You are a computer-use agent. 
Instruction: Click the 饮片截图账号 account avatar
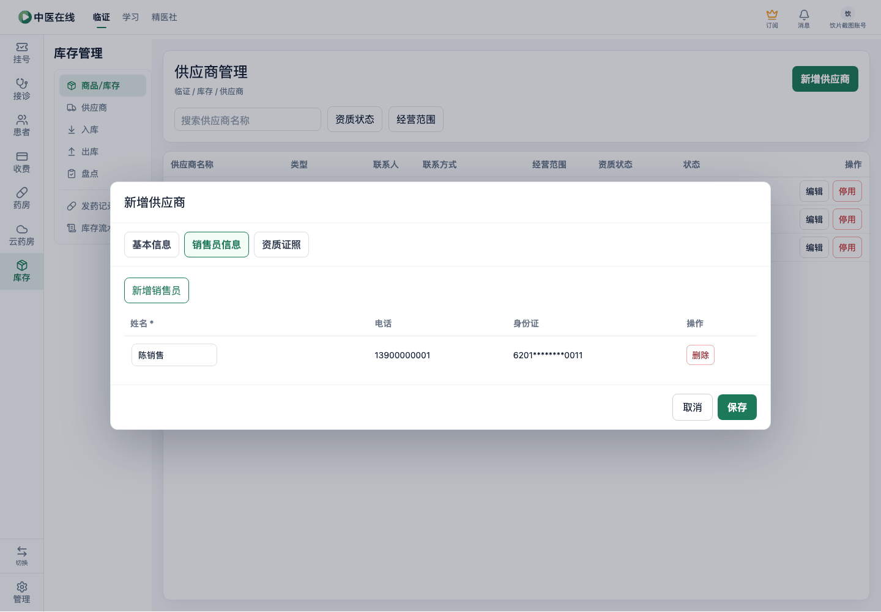848,14
